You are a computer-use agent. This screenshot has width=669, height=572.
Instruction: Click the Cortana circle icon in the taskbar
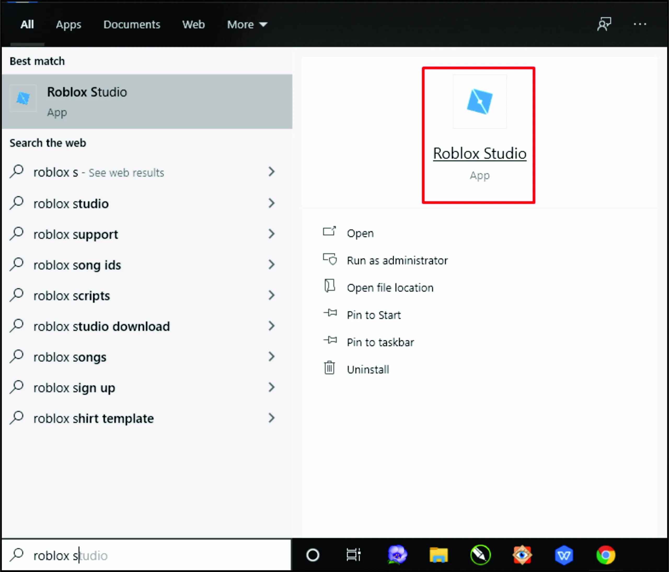(x=313, y=555)
